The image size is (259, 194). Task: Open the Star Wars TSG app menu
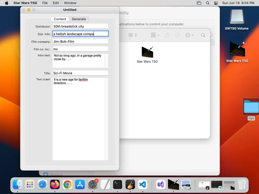25,3
